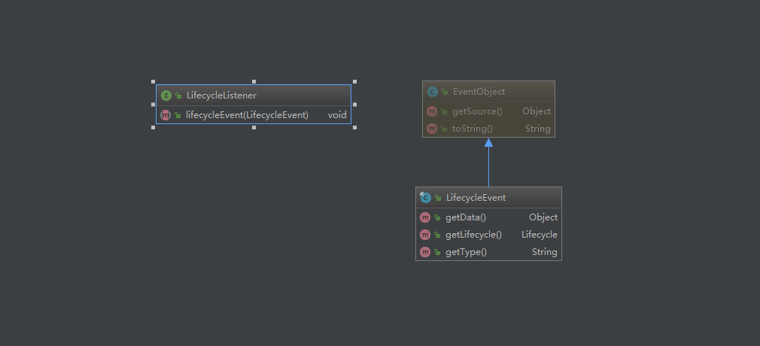Click the getType() method name
760x346 pixels.
(x=466, y=252)
